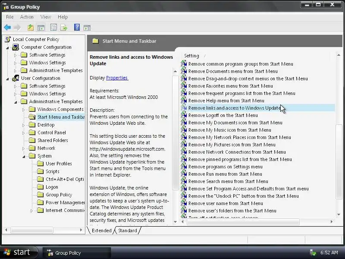345x259 pixels.
Task: Click policy icon beside Remove Documents menu from Start Menu
Action: [x=184, y=71]
